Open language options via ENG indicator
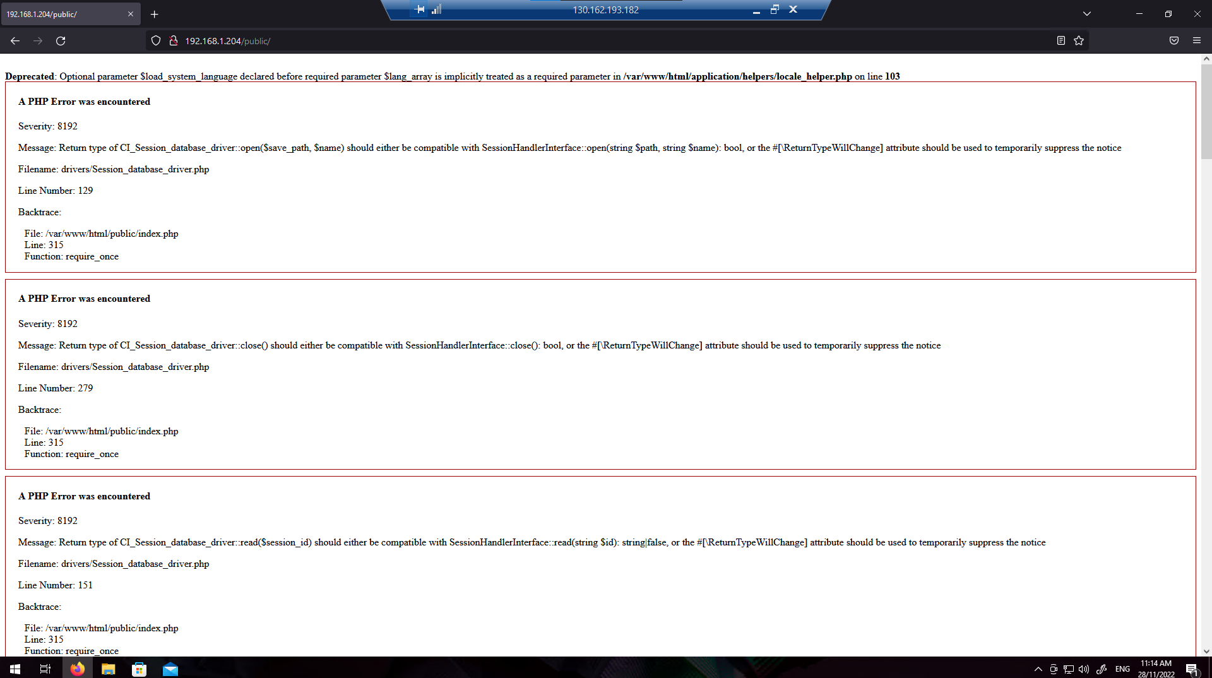 pyautogui.click(x=1122, y=669)
